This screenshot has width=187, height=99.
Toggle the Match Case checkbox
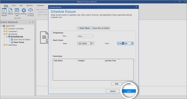click(37, 12)
